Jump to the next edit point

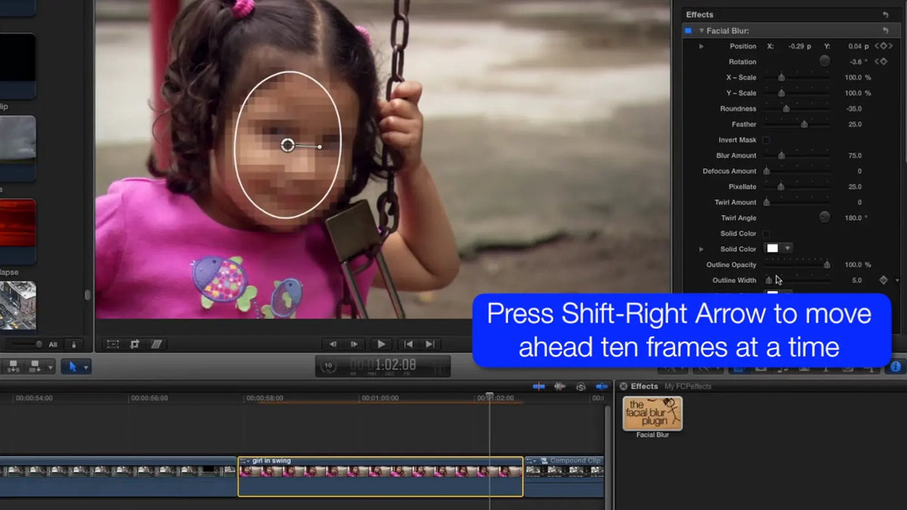click(430, 345)
